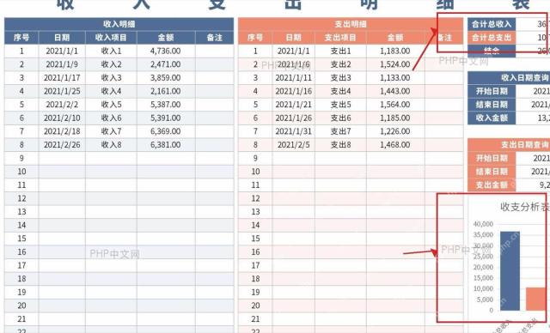Select the amount 1,564.00

[395, 105]
